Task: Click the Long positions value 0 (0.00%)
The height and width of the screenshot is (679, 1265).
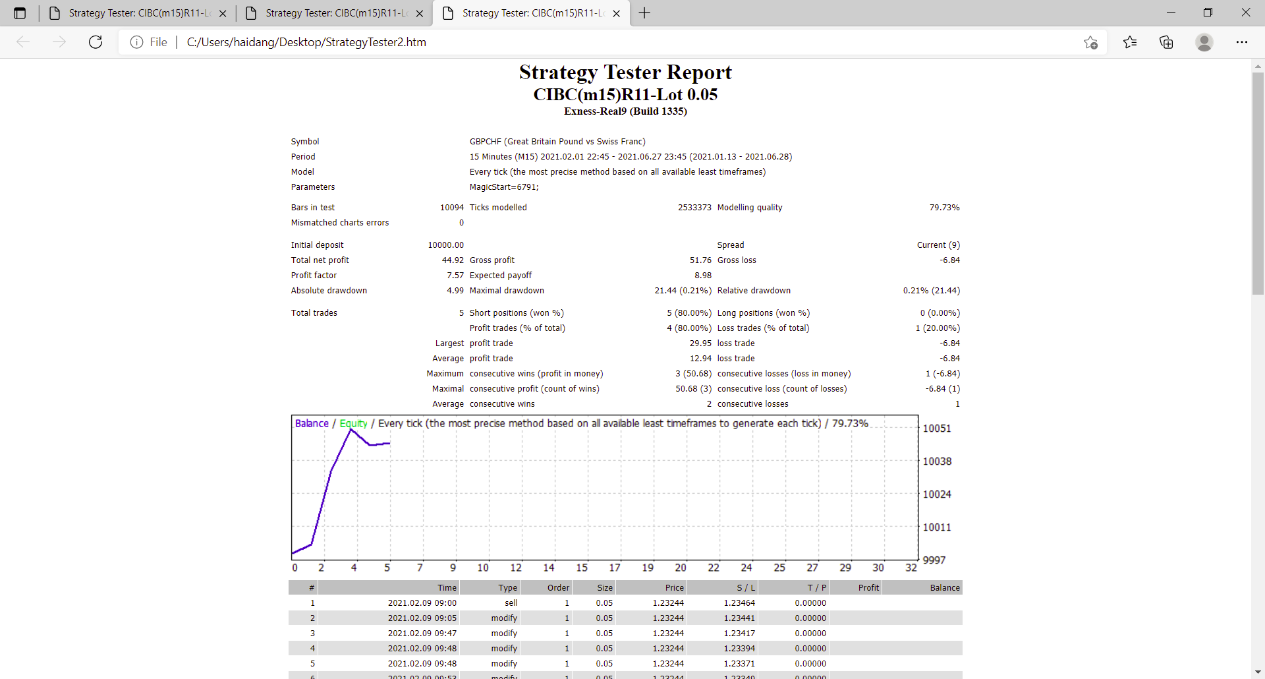Action: click(940, 313)
